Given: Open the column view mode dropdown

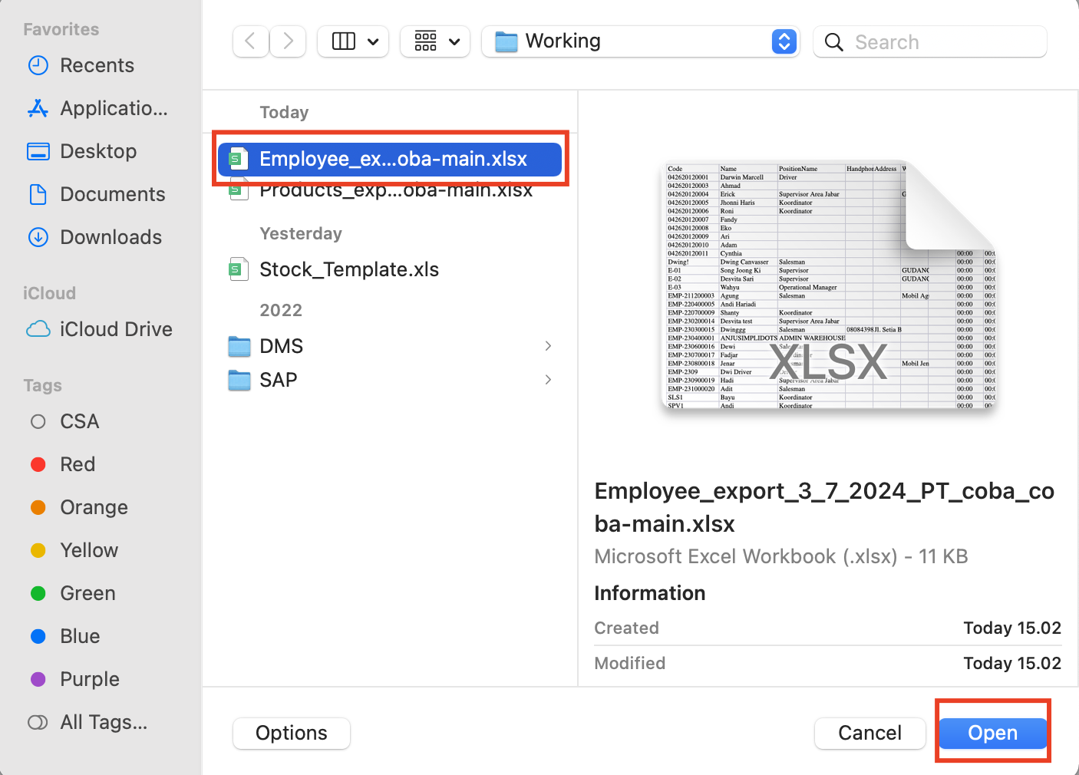Looking at the screenshot, I should point(353,41).
